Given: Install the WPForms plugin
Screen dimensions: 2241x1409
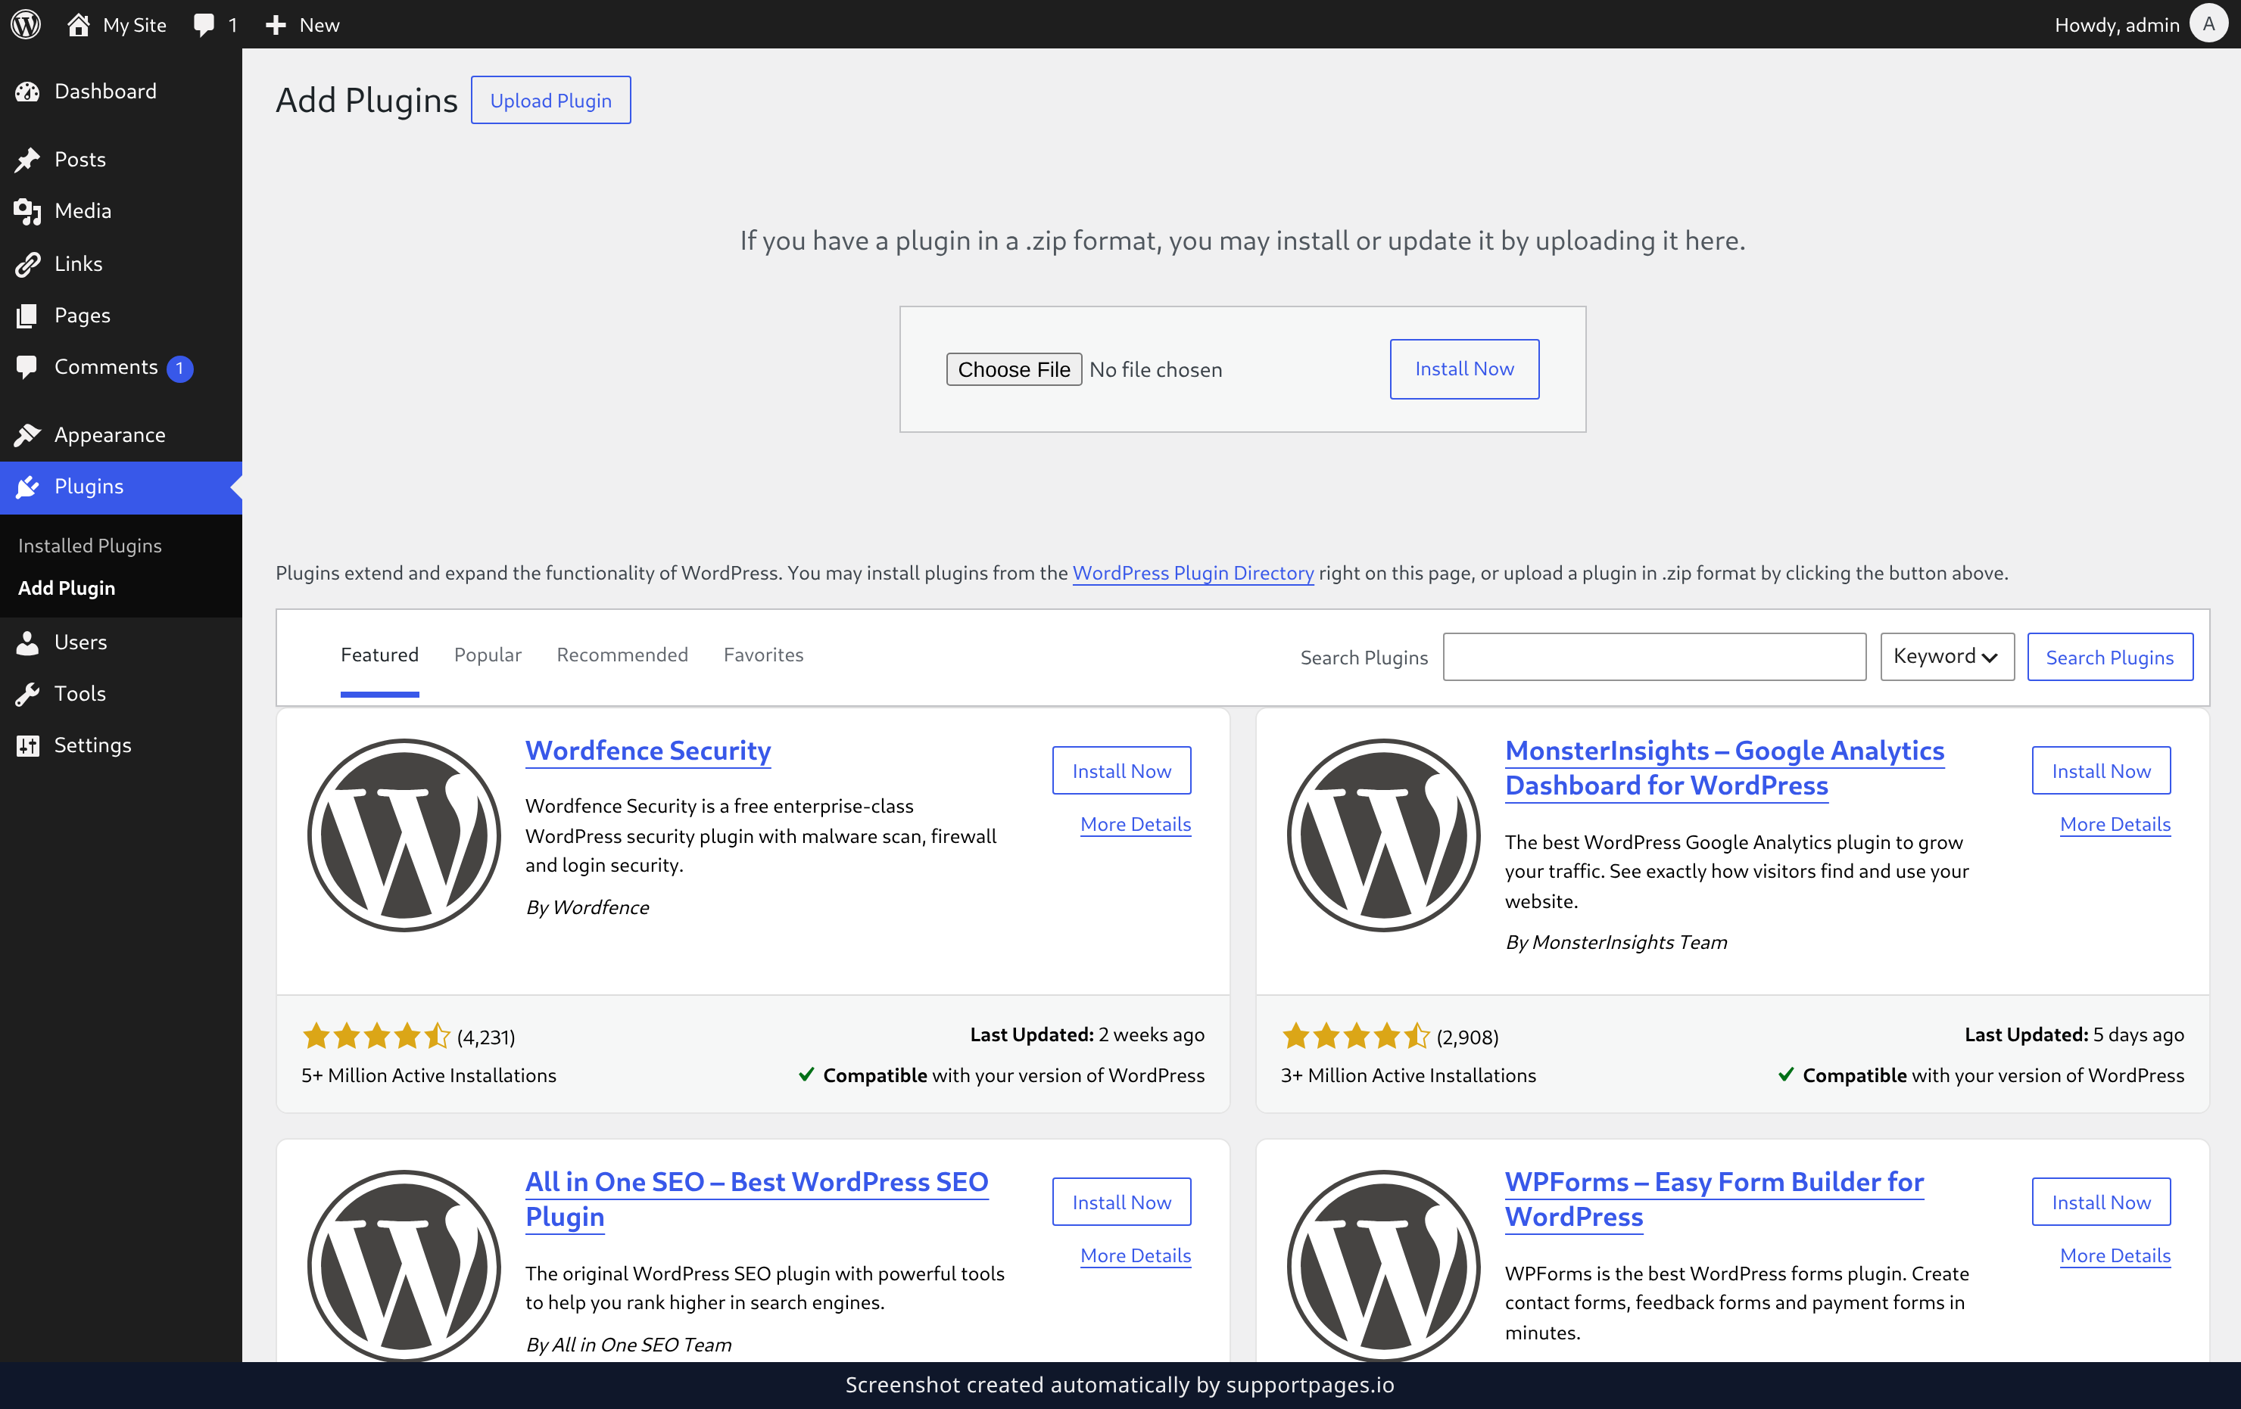Looking at the screenshot, I should pyautogui.click(x=2102, y=1202).
